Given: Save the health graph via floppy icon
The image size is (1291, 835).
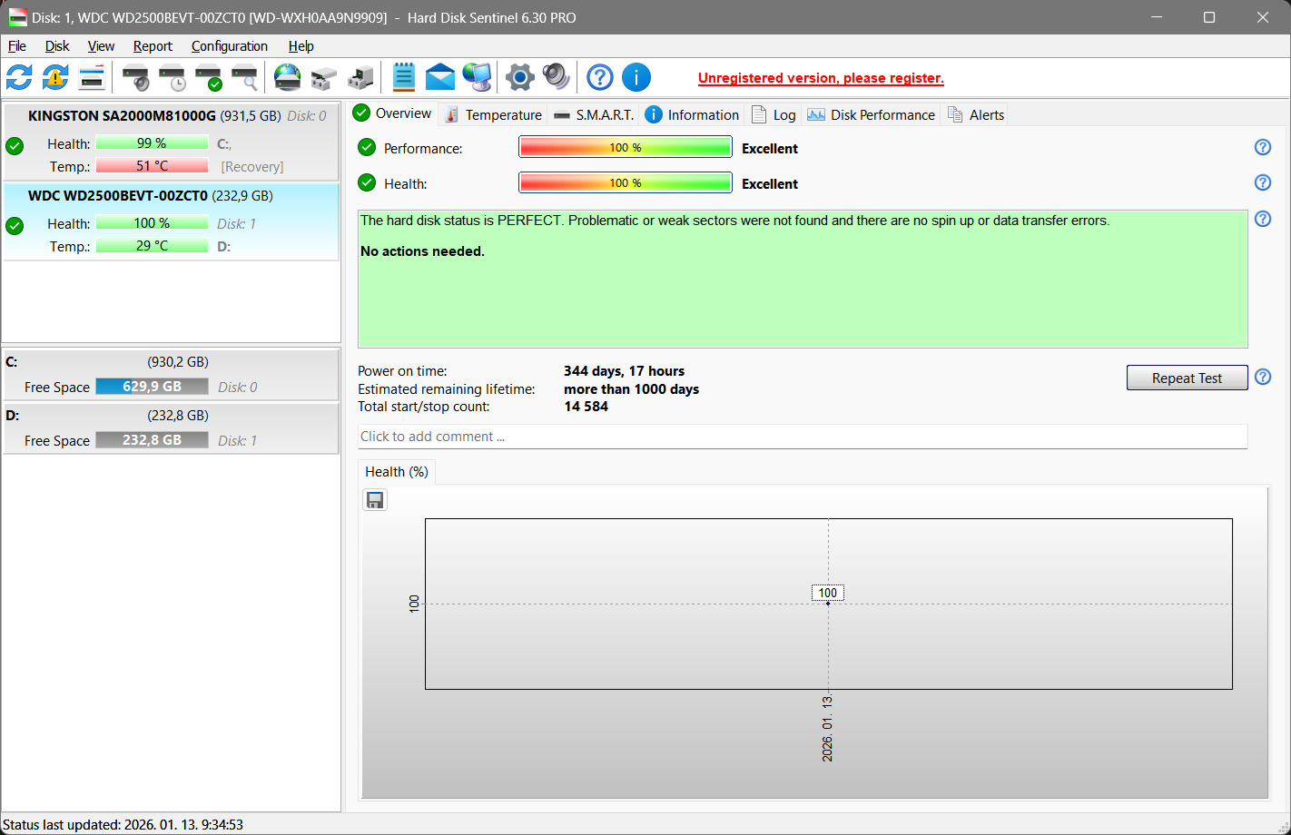Looking at the screenshot, I should coord(375,500).
